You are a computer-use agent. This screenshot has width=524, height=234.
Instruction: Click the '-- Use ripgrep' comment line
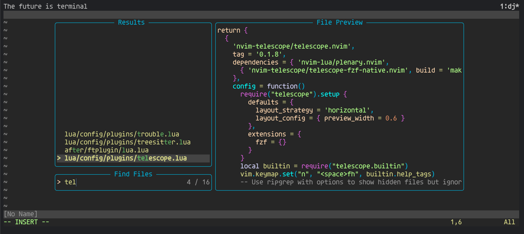(351, 182)
